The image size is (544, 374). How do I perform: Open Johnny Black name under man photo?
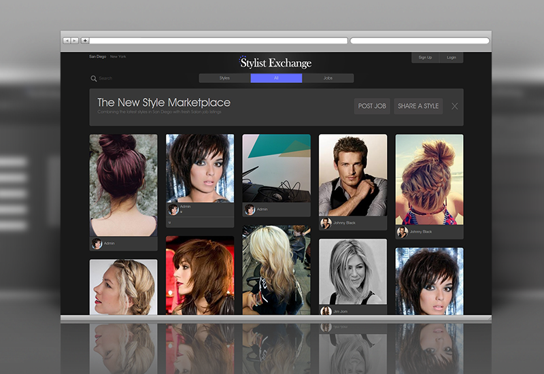point(344,223)
